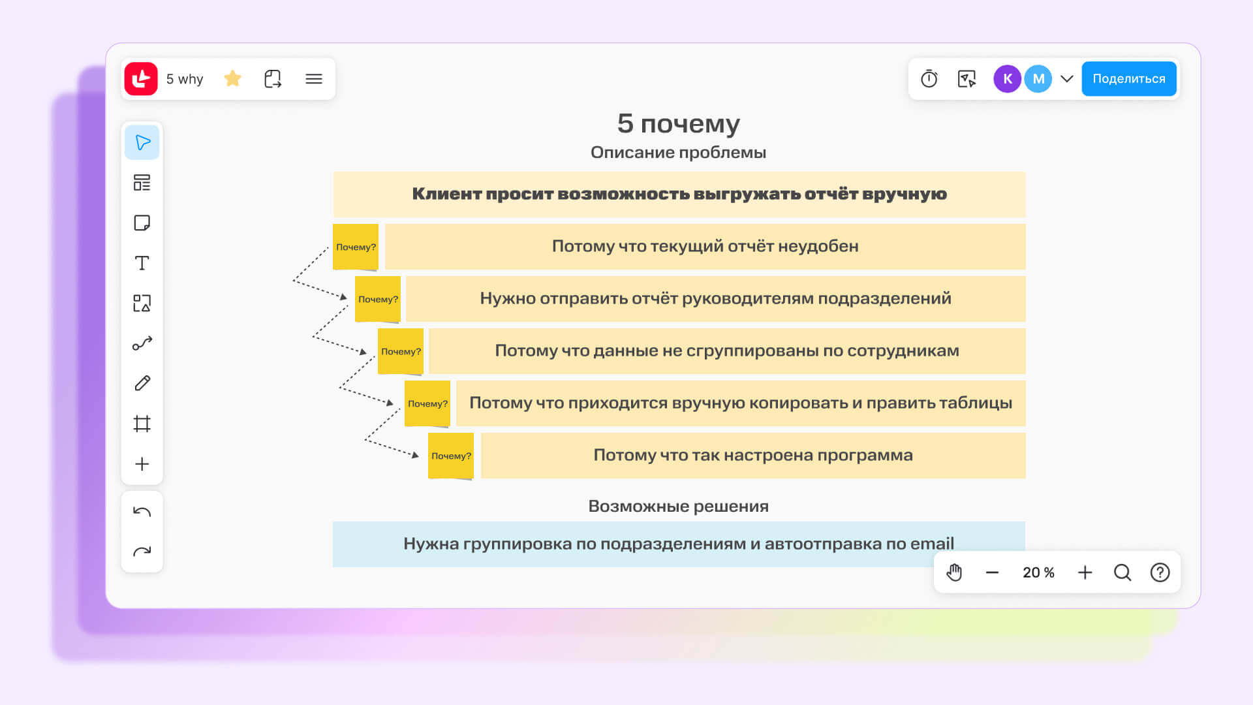Select Потому что данные не сгруппированы block
Image resolution: width=1253 pixels, height=705 pixels.
click(x=727, y=351)
